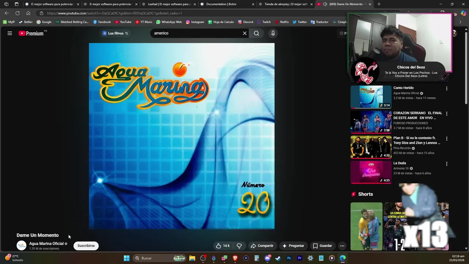The height and width of the screenshot is (264, 469).
Task: Go to browser home page
Action: pyautogui.click(x=28, y=13)
